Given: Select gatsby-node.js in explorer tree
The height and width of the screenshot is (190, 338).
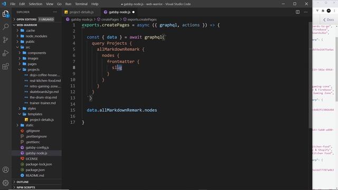Looking at the screenshot, I should pos(36,153).
